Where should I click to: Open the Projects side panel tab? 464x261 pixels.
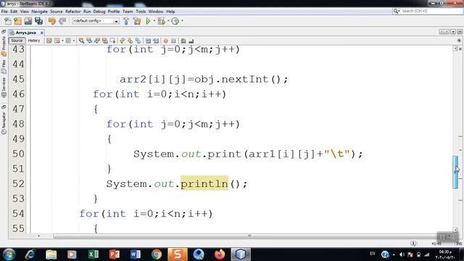click(x=4, y=46)
